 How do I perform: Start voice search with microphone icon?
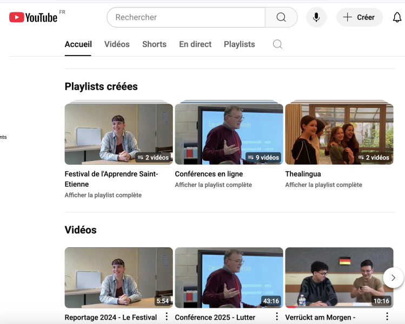(316, 17)
